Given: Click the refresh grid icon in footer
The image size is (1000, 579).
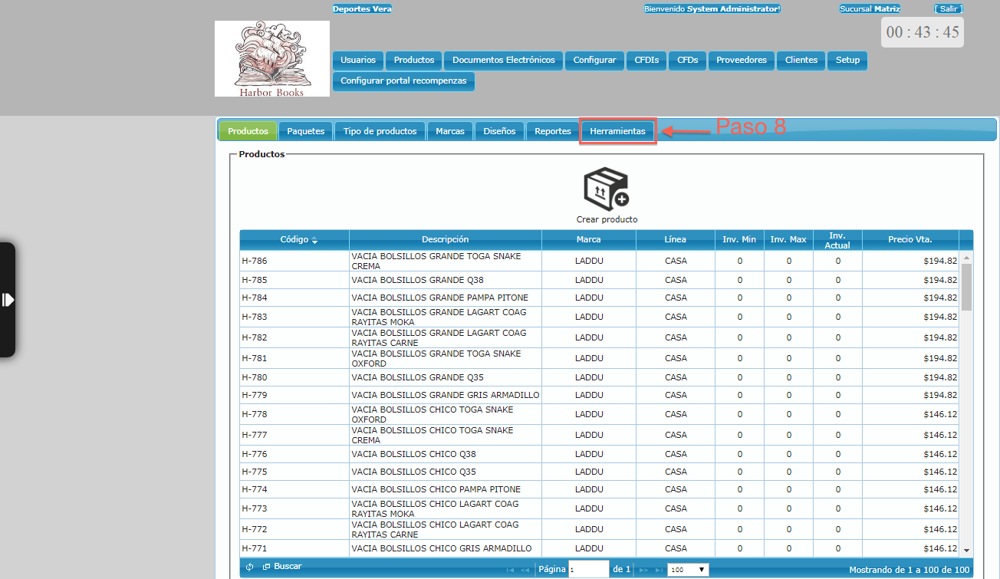Looking at the screenshot, I should [x=250, y=567].
